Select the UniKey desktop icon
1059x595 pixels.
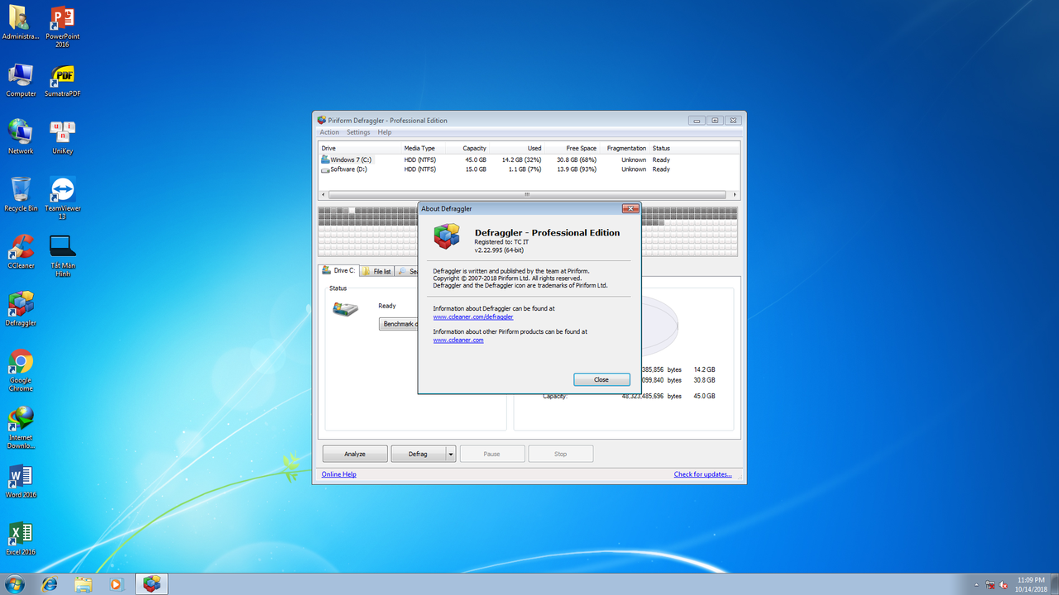pyautogui.click(x=63, y=137)
